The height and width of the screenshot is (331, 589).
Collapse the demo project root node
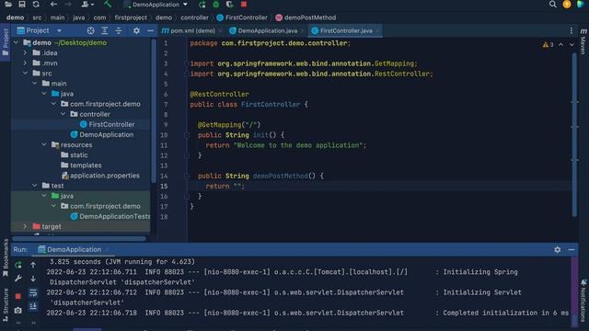pos(17,43)
